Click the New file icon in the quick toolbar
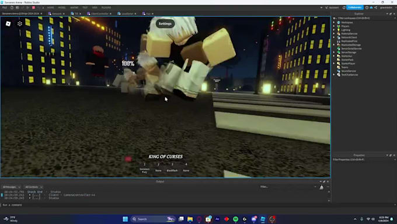This screenshot has height=224, width=397. pos(12,8)
